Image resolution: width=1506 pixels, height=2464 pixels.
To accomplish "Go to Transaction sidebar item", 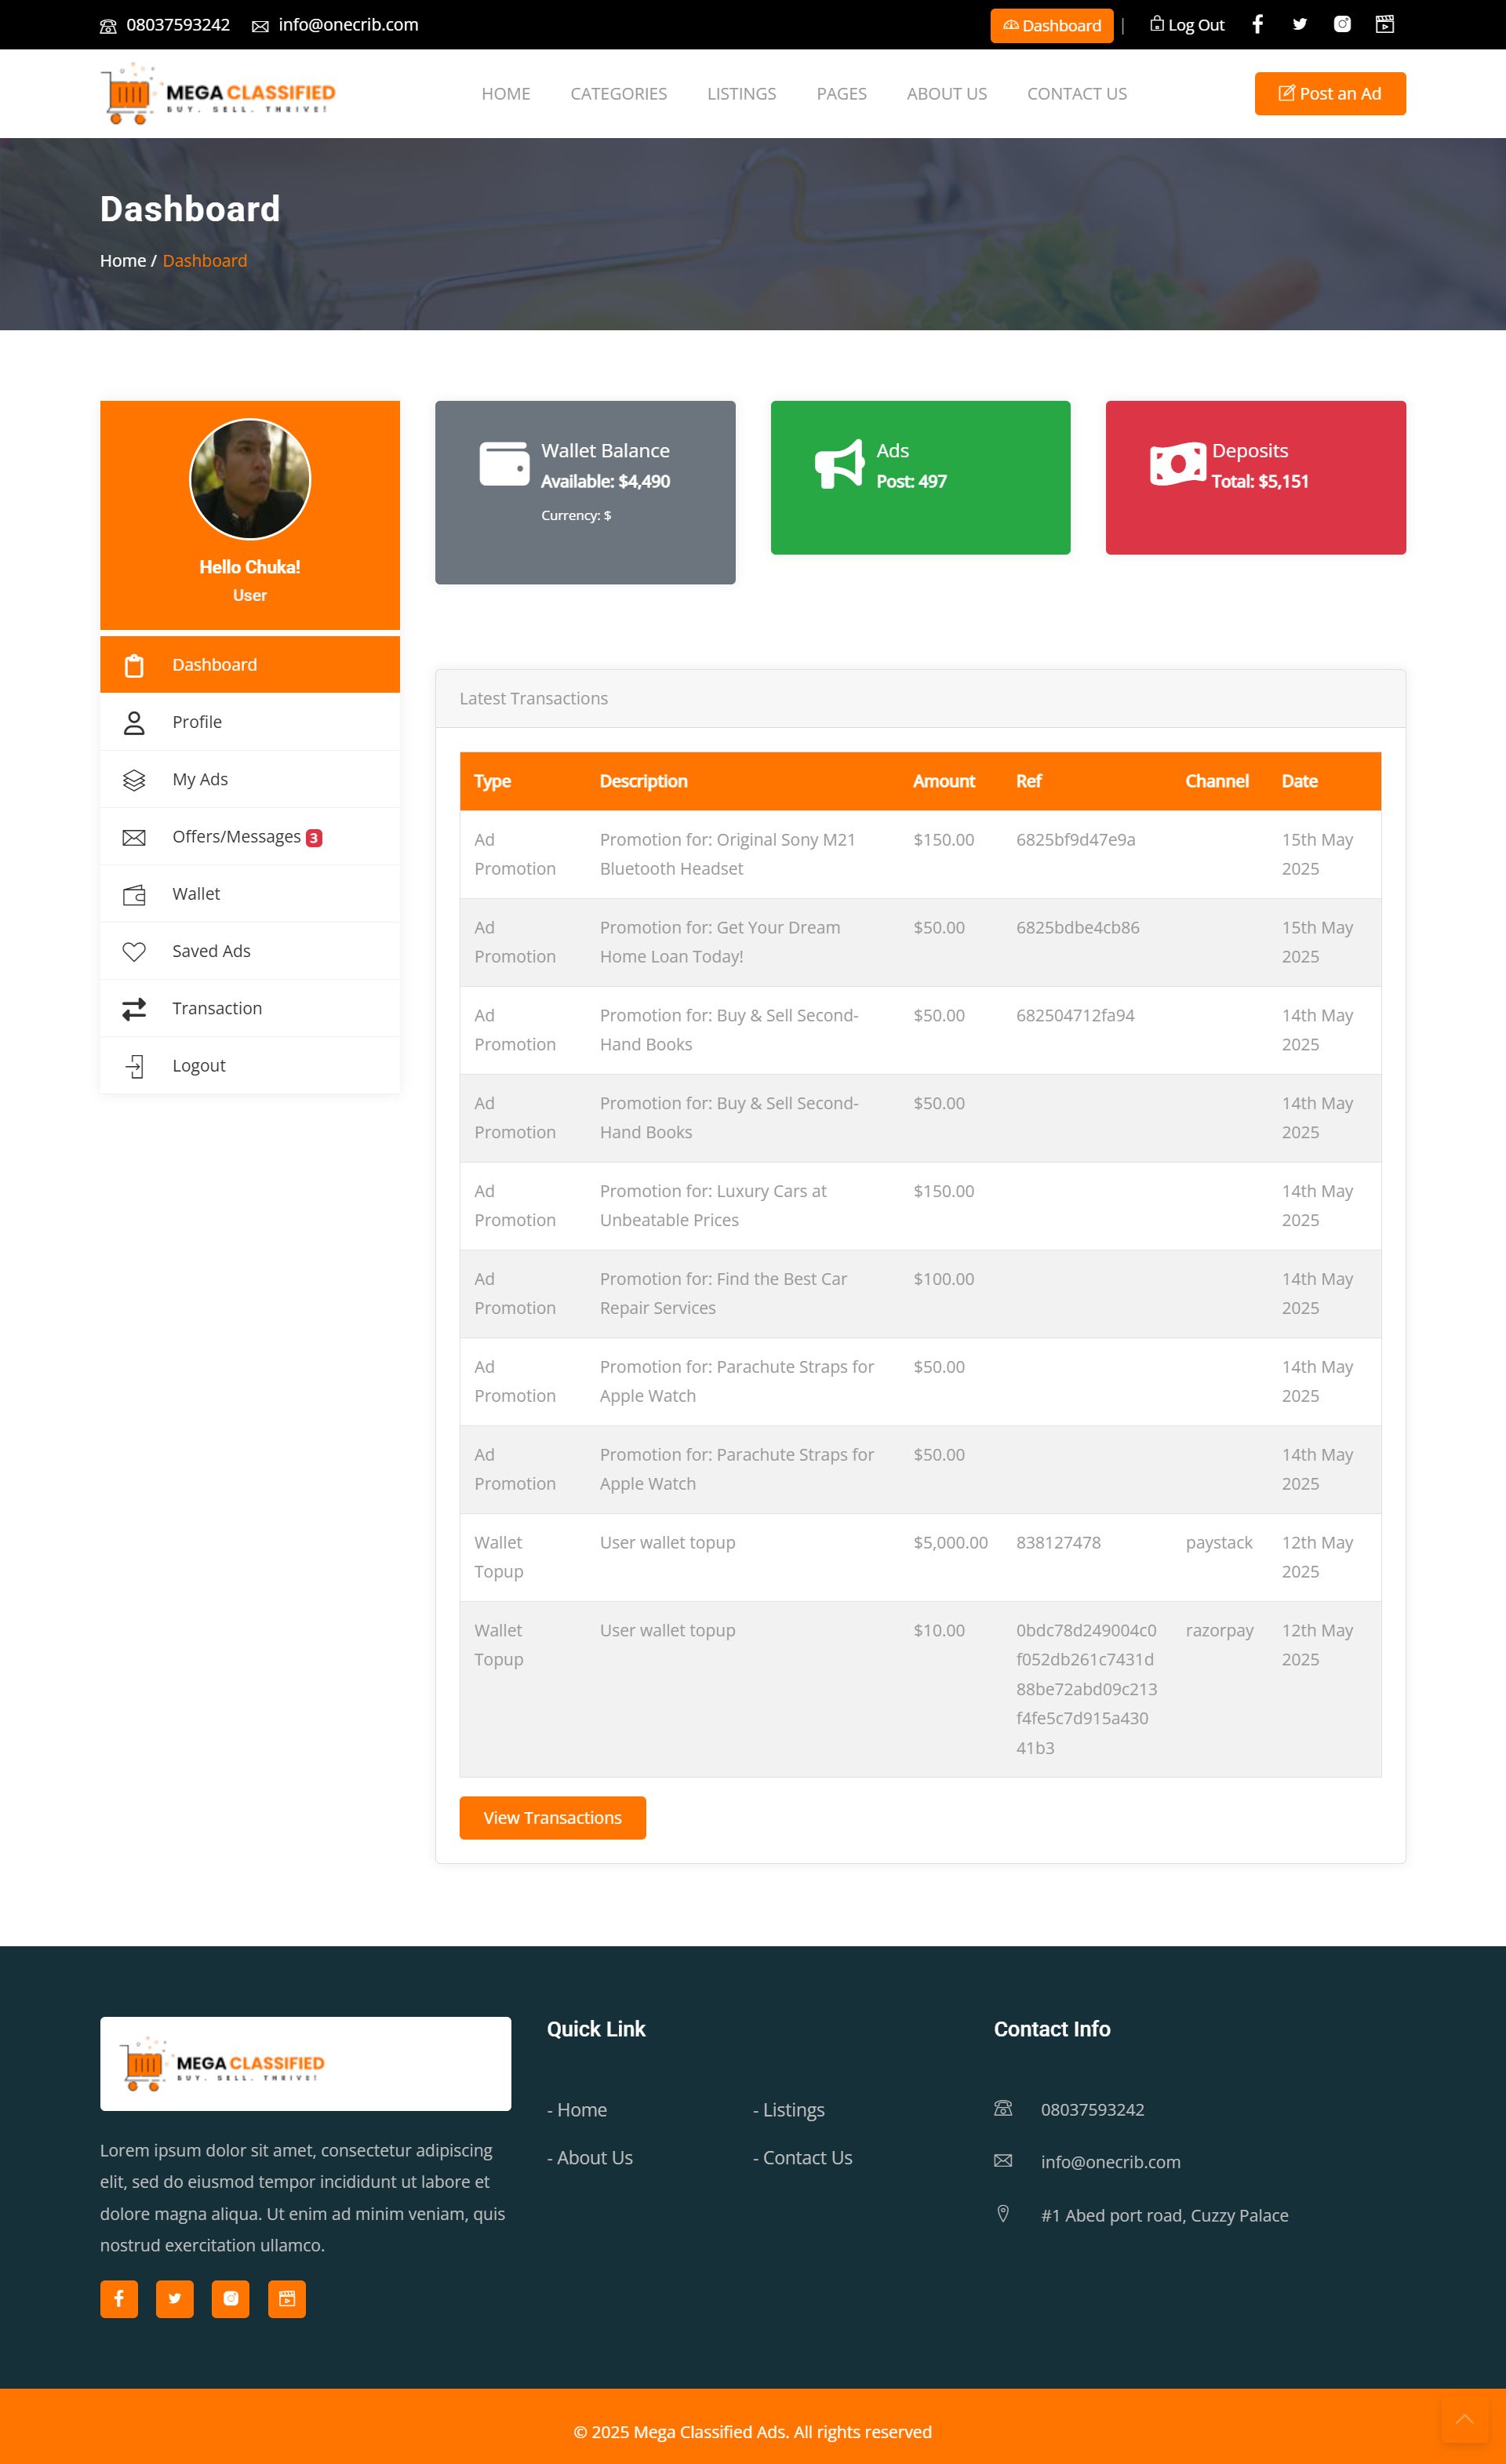I will [217, 1008].
